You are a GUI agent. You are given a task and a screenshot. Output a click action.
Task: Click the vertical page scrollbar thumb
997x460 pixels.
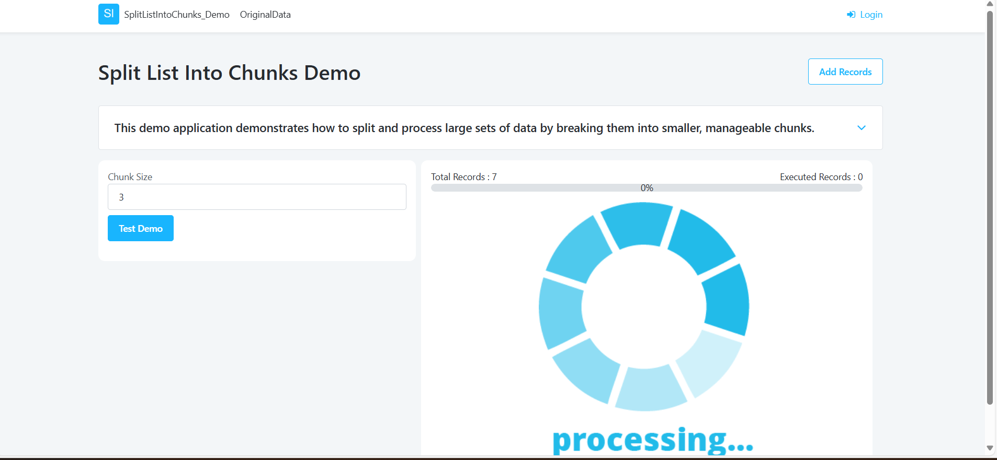(990, 209)
